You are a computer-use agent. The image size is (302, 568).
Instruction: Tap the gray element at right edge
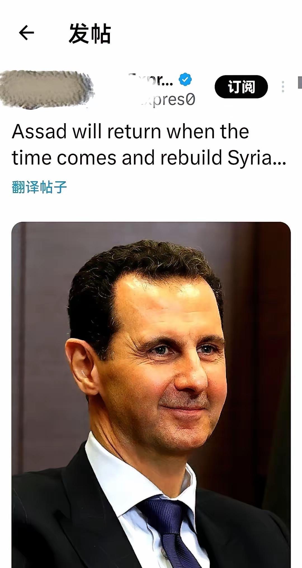point(300,82)
